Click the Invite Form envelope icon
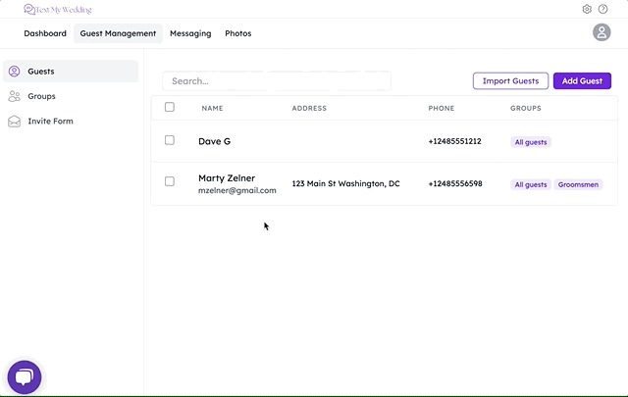Screen dimensions: 628x397 click(14, 122)
